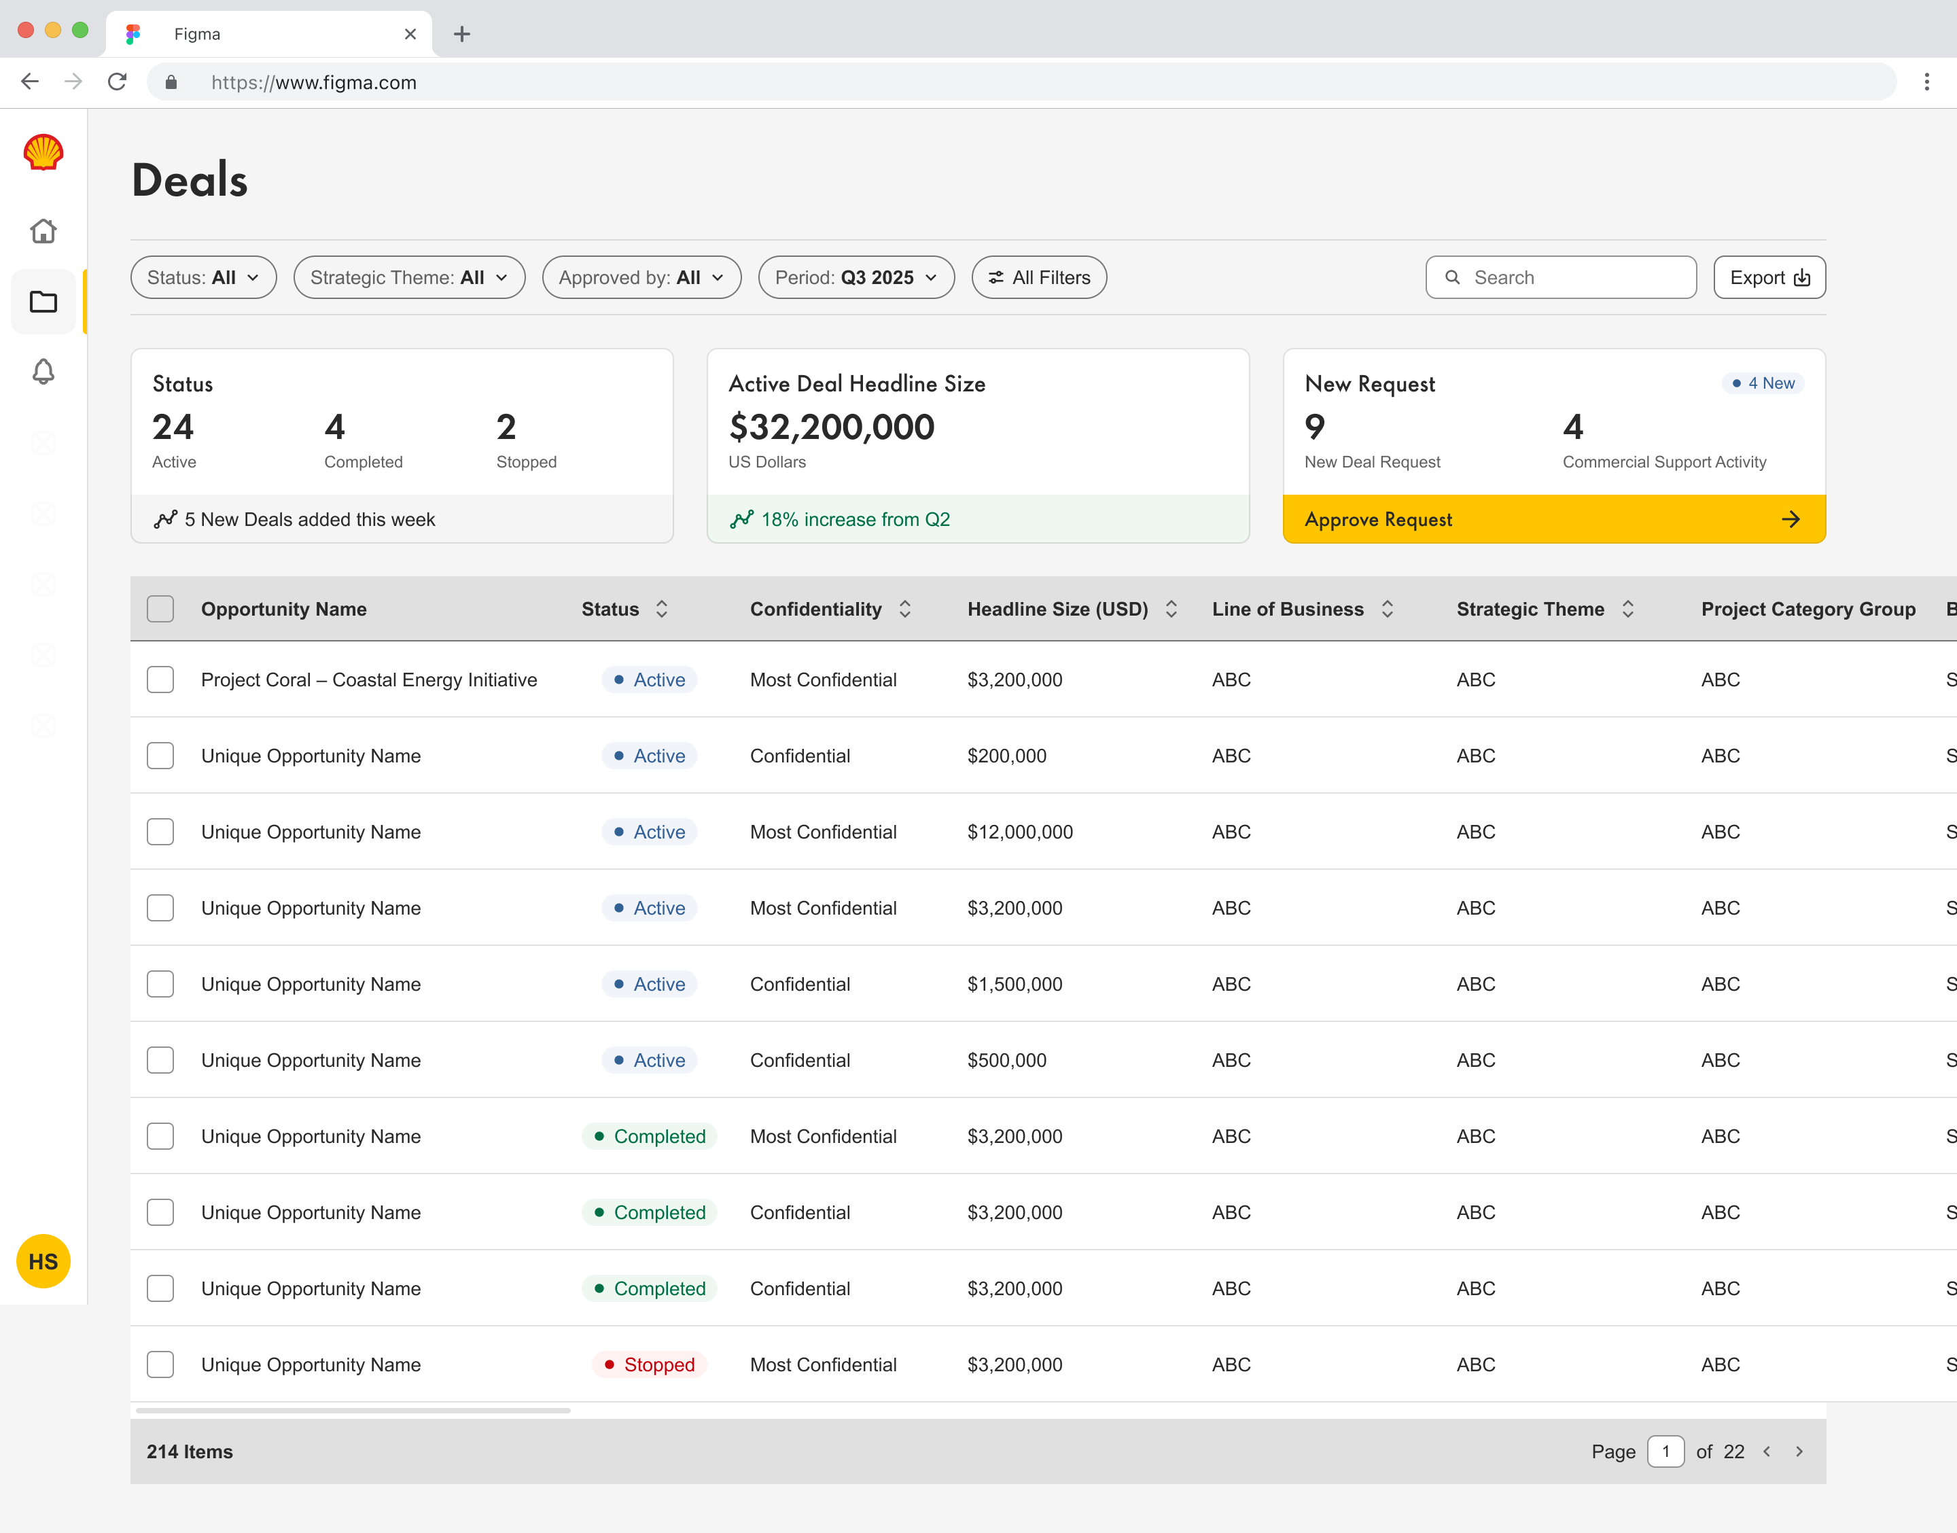The width and height of the screenshot is (1957, 1533).
Task: Click the Export button
Action: click(x=1769, y=277)
